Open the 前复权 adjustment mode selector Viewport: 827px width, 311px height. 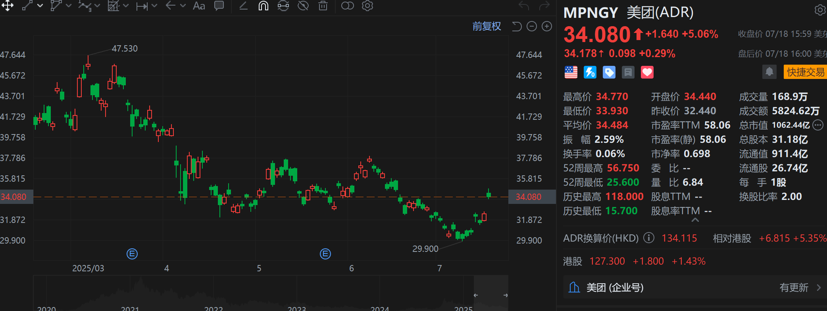click(487, 26)
